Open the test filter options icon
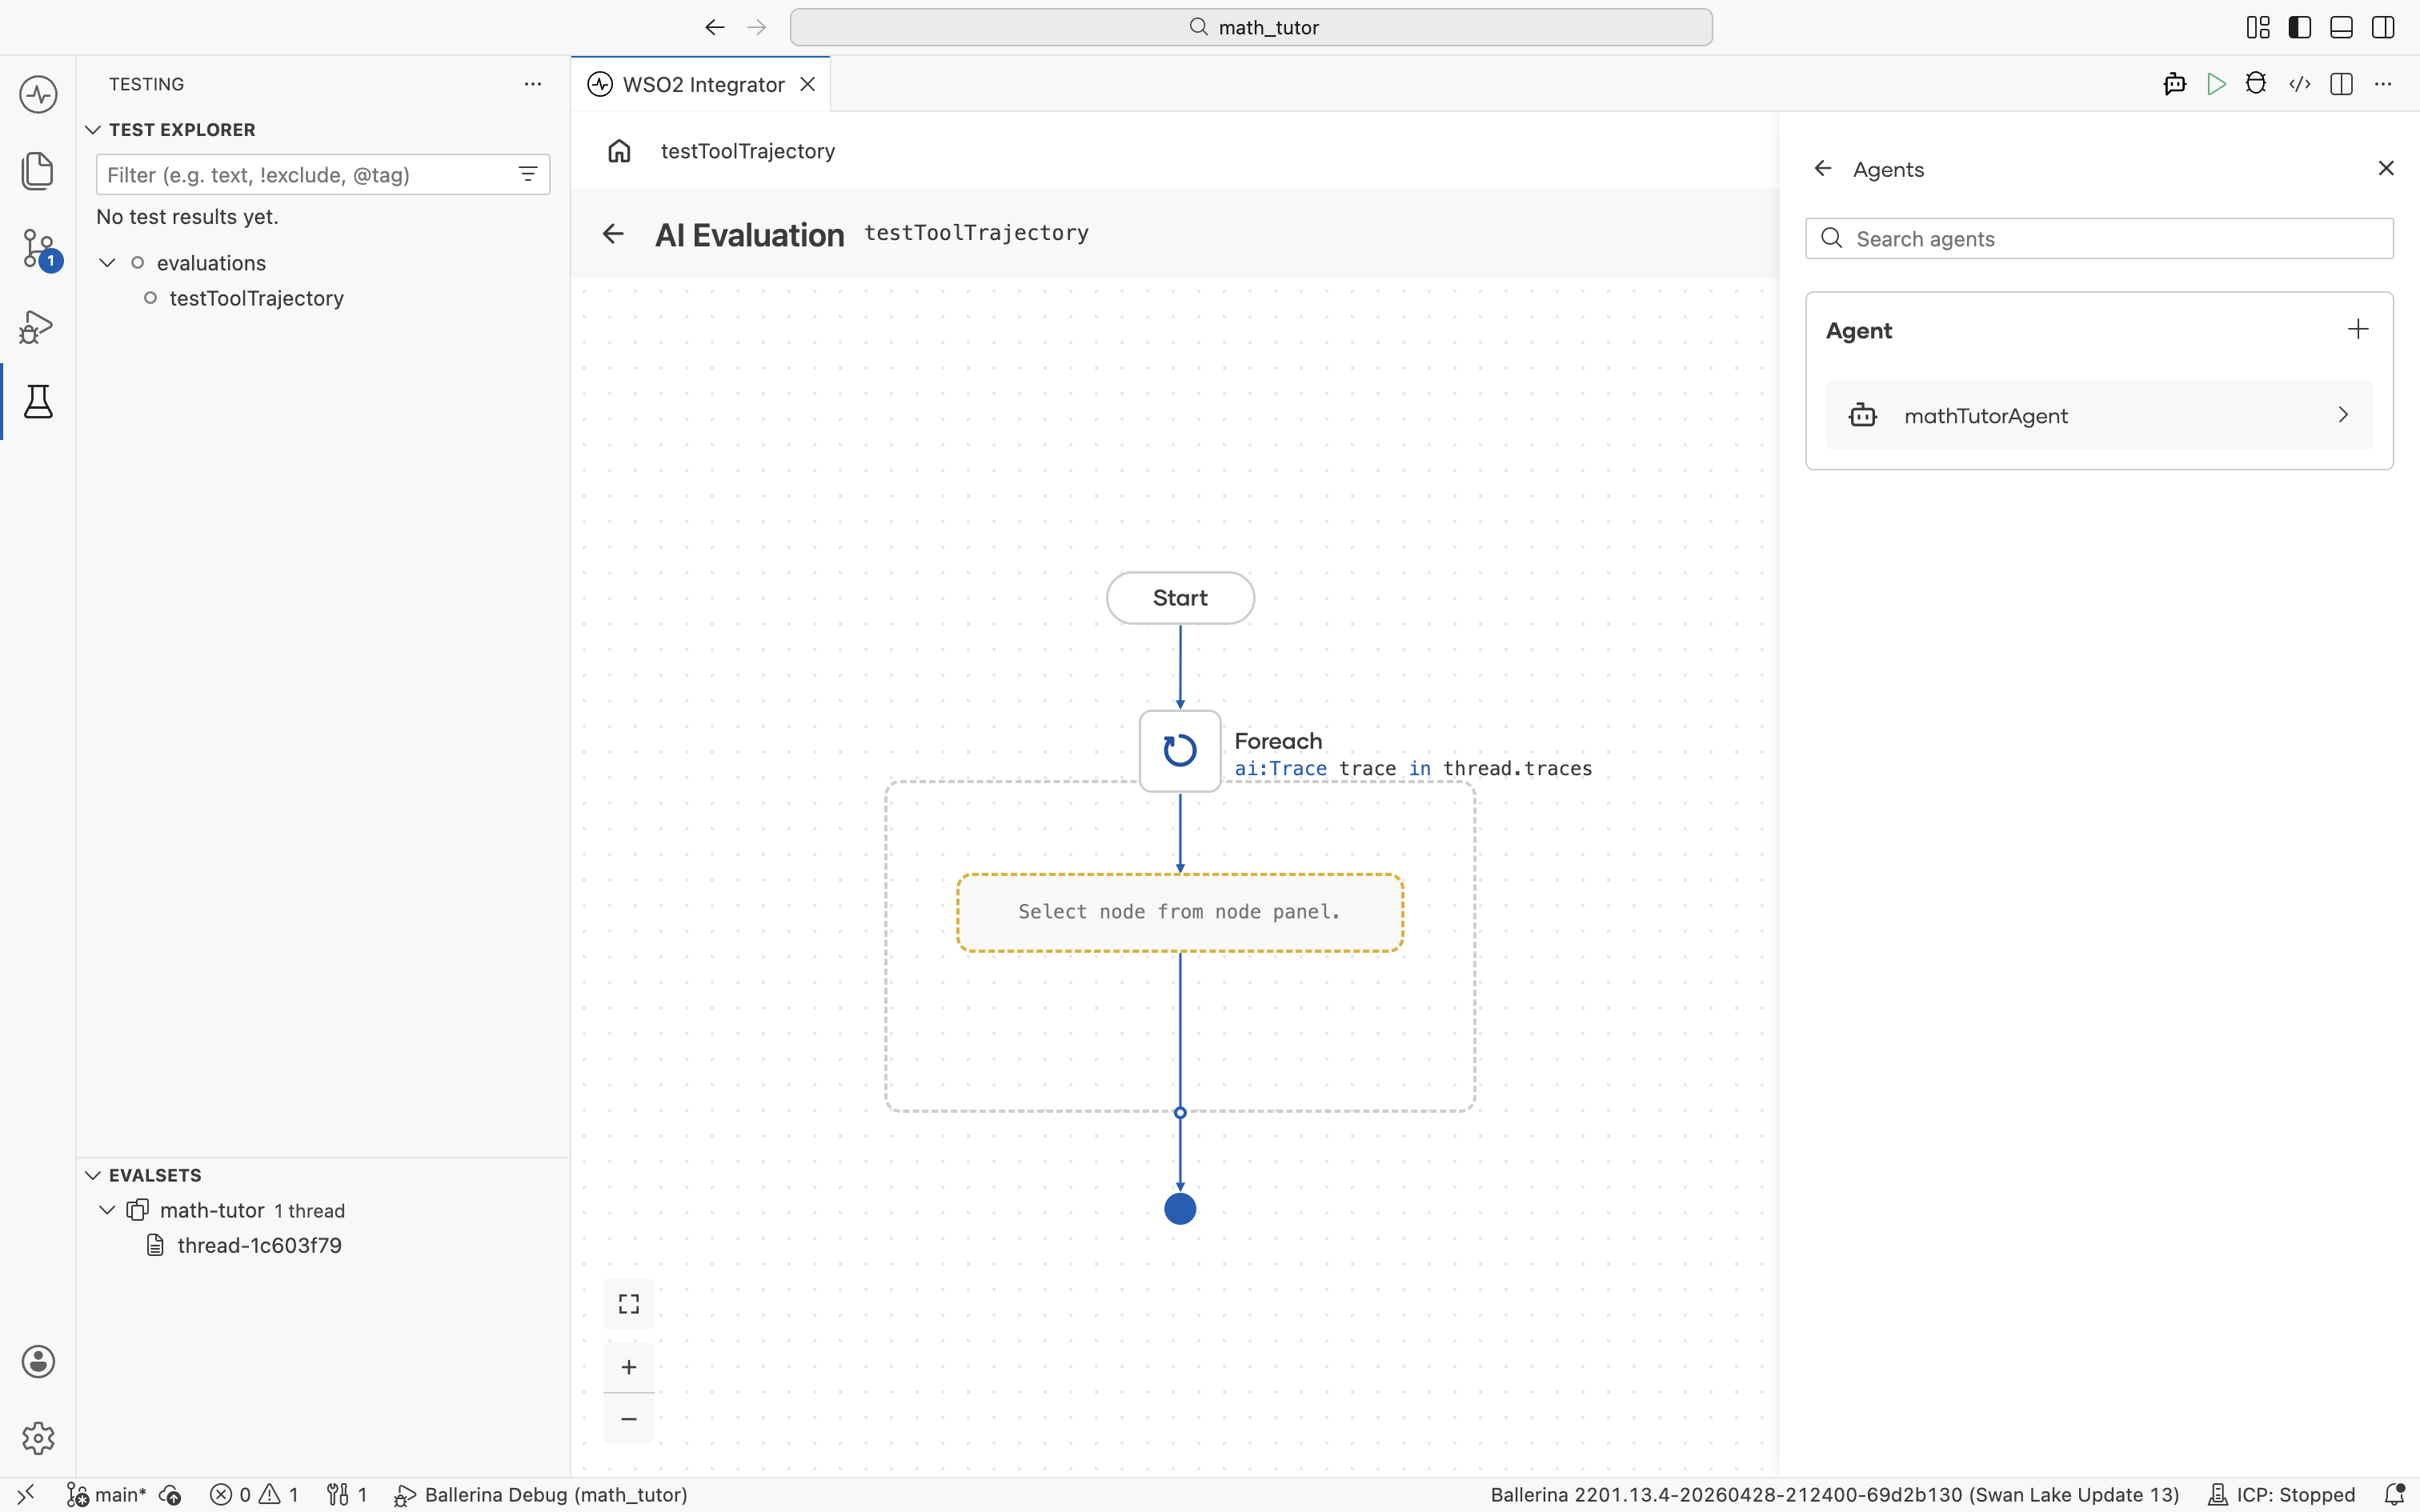This screenshot has width=2420, height=1512. click(528, 174)
